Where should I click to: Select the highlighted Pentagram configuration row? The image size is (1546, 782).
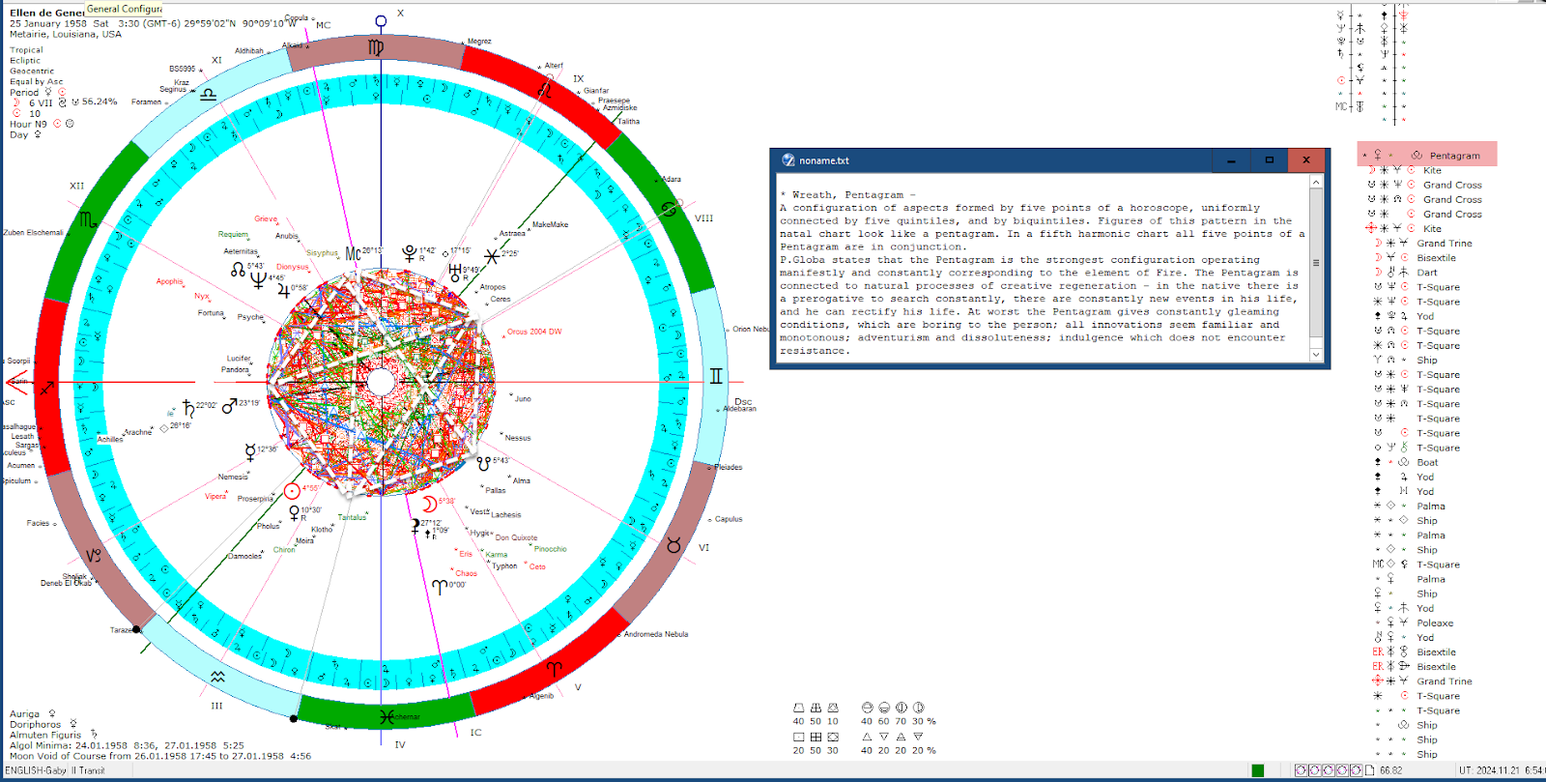(1427, 155)
